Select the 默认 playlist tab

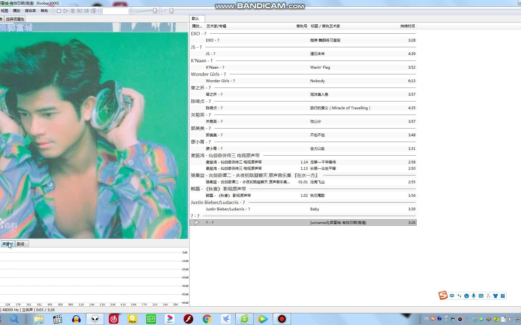click(x=197, y=18)
